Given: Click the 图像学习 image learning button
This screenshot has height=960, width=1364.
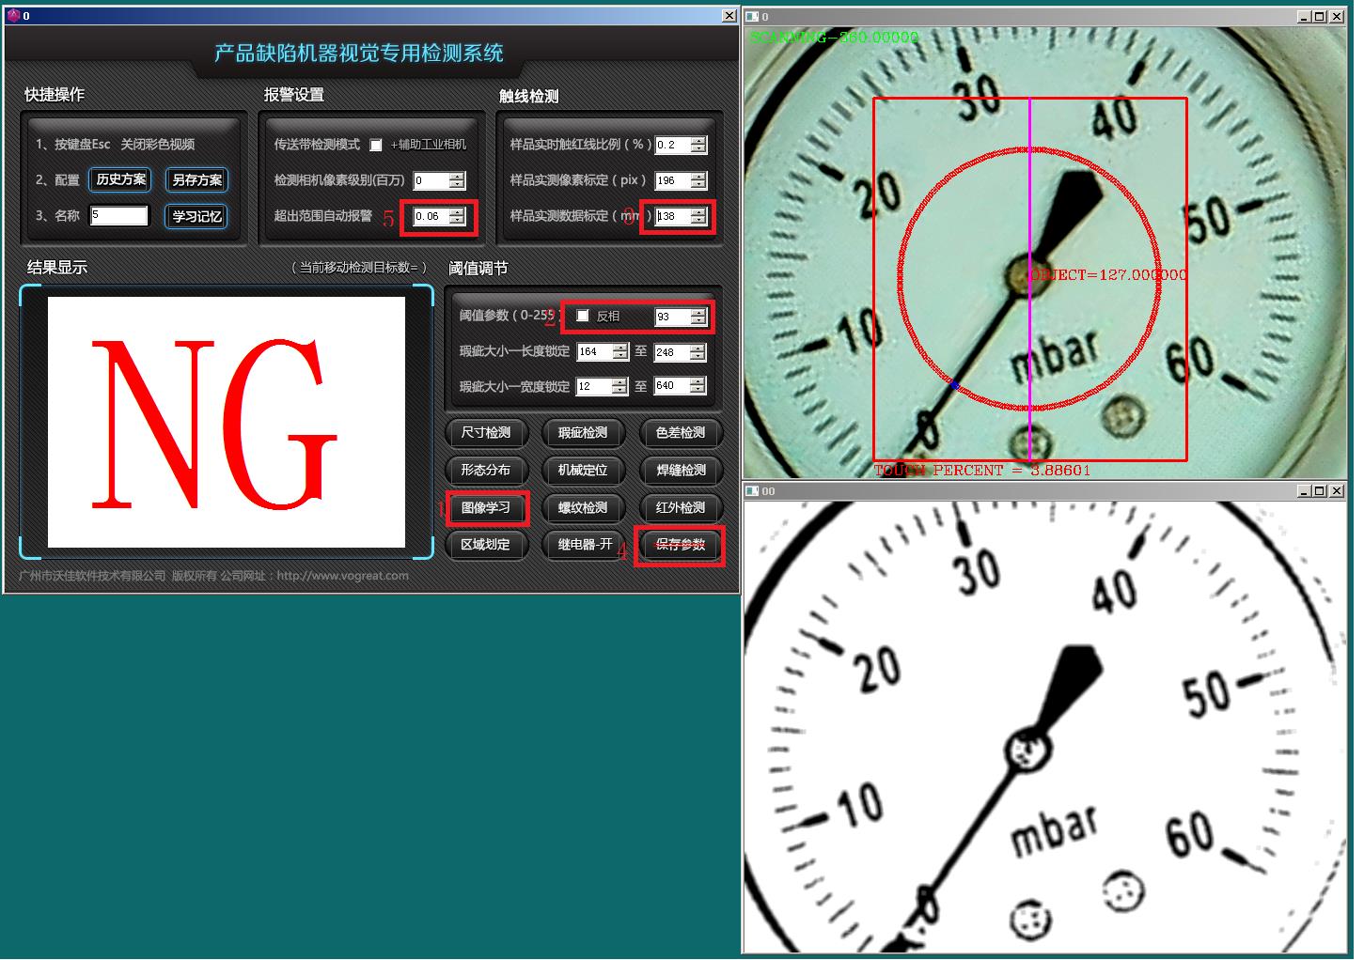Looking at the screenshot, I should point(486,508).
